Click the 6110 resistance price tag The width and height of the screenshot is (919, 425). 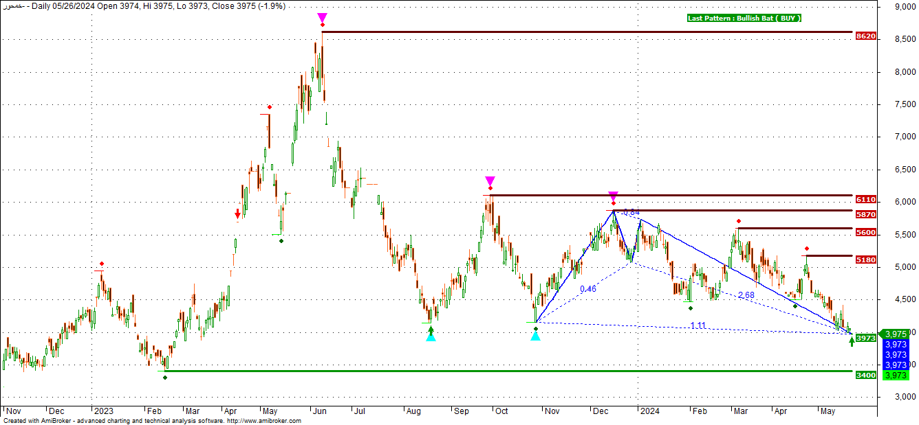866,199
